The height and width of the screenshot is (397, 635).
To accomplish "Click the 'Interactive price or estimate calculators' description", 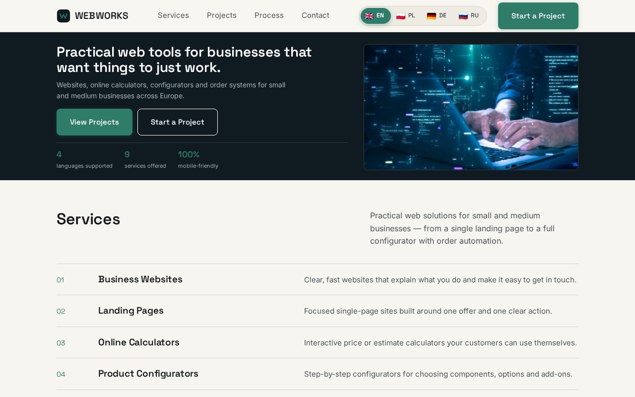I will pyautogui.click(x=441, y=343).
